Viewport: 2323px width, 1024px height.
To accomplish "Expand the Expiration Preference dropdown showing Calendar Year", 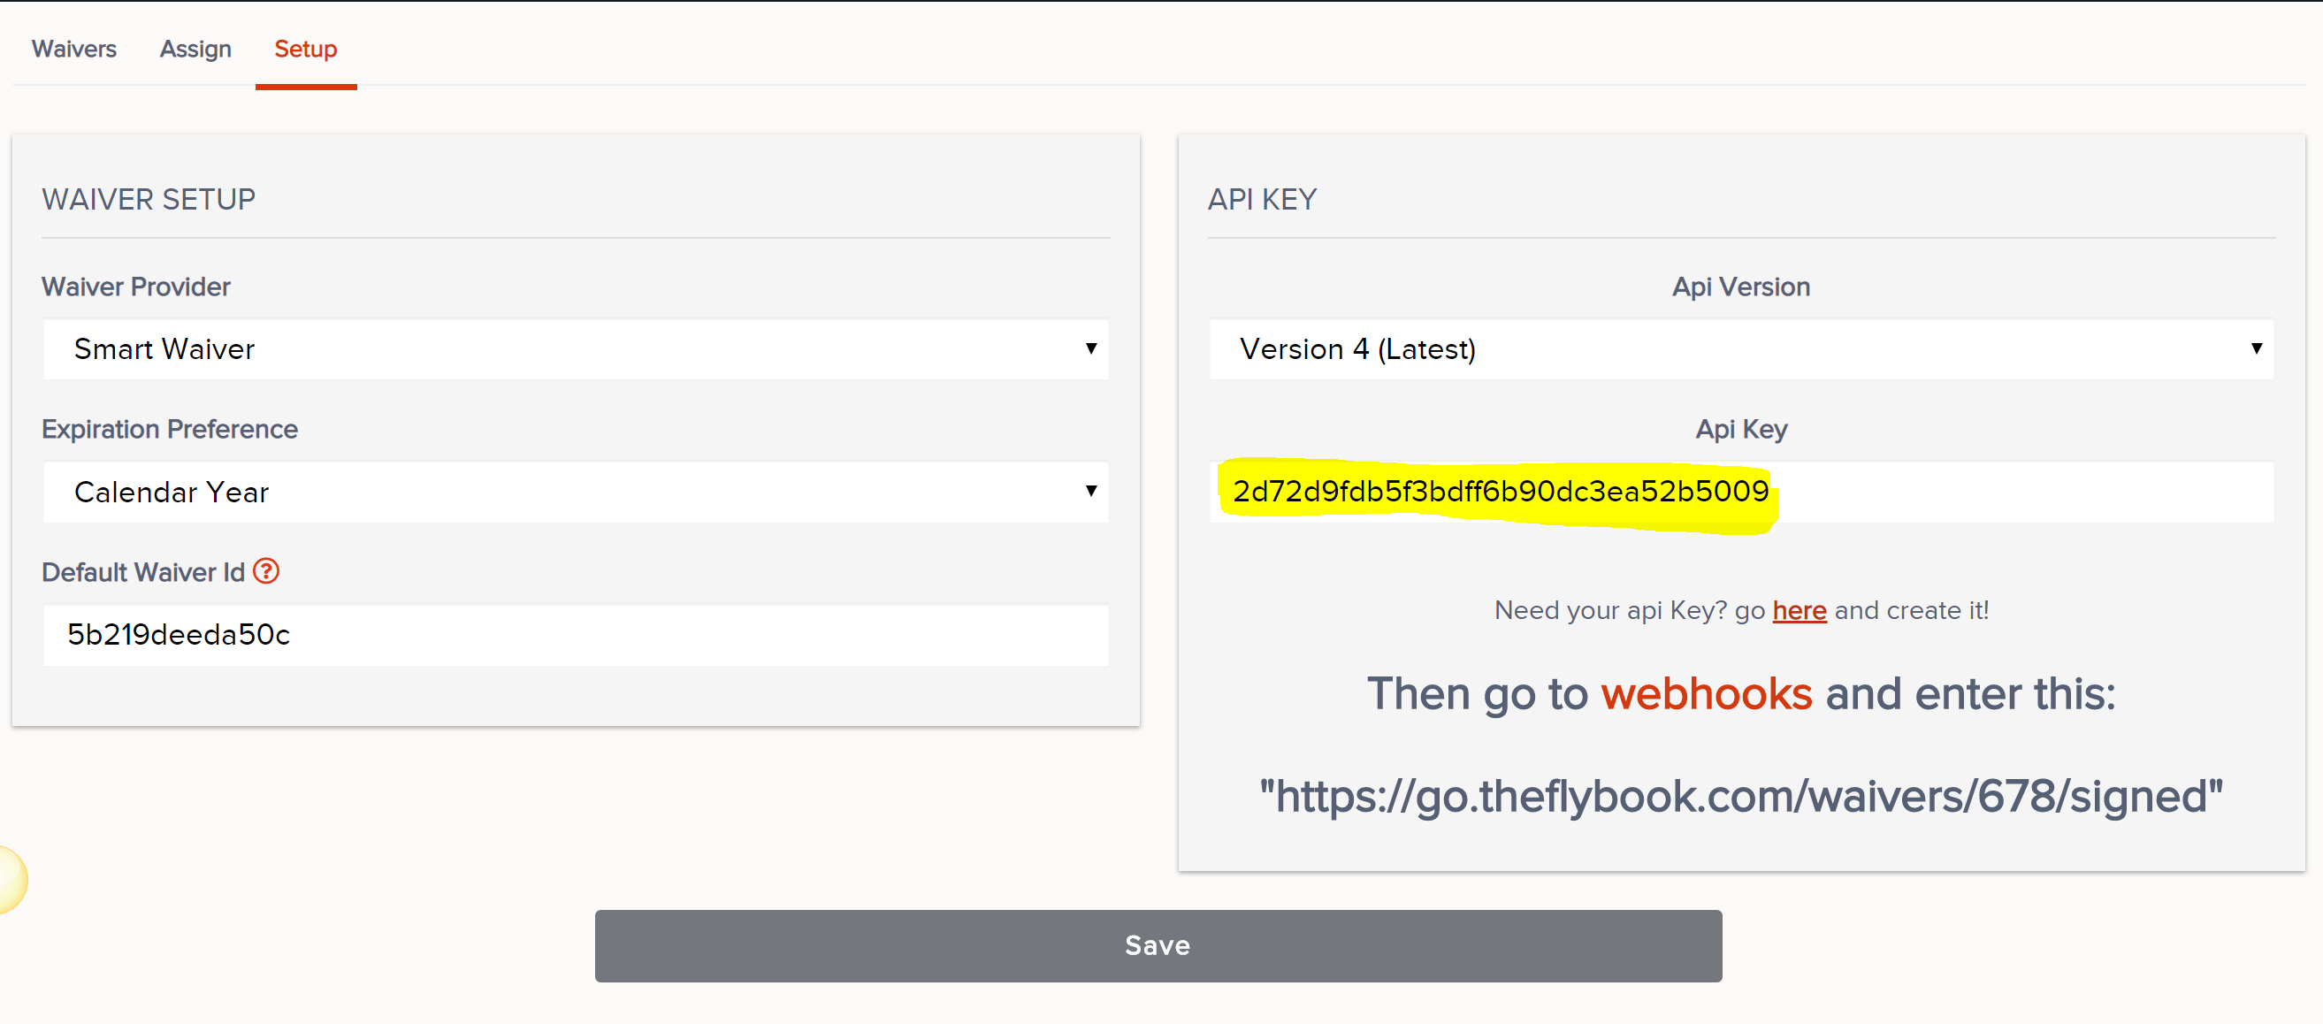I will tap(576, 493).
